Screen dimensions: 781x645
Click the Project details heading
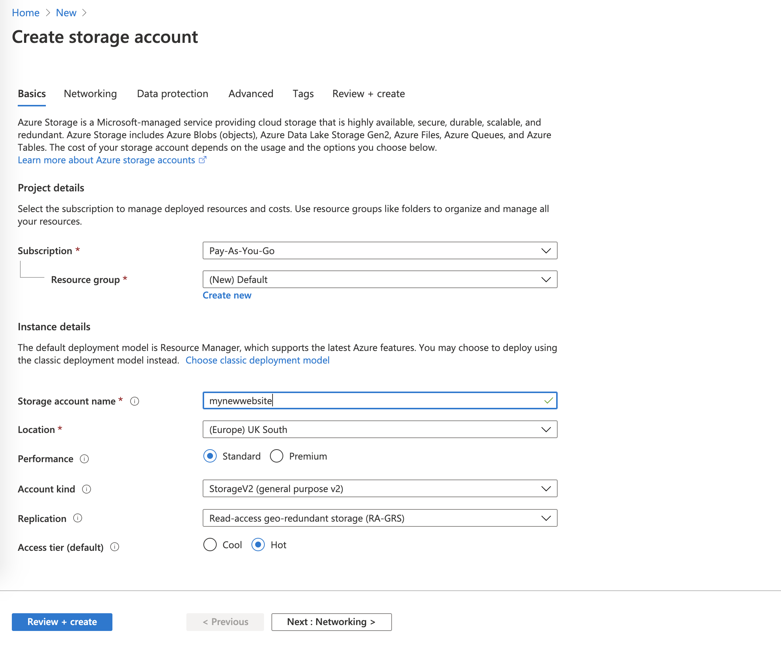pos(51,188)
